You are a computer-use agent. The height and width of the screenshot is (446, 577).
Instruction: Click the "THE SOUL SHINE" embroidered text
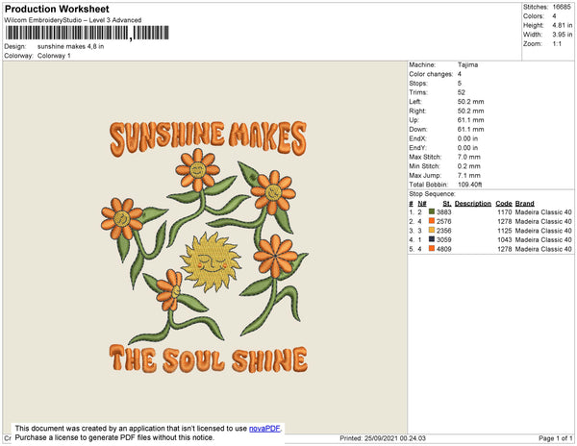click(208, 359)
